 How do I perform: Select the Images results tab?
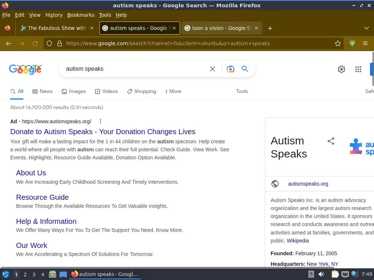(x=74, y=92)
